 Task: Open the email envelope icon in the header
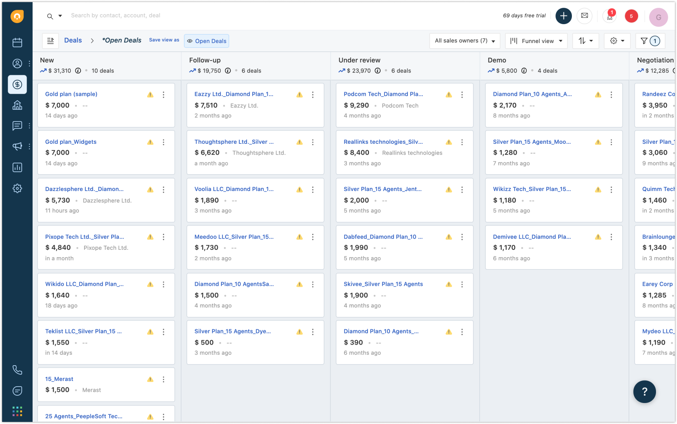(584, 16)
